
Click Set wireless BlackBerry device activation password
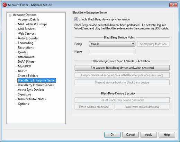coord(122,68)
